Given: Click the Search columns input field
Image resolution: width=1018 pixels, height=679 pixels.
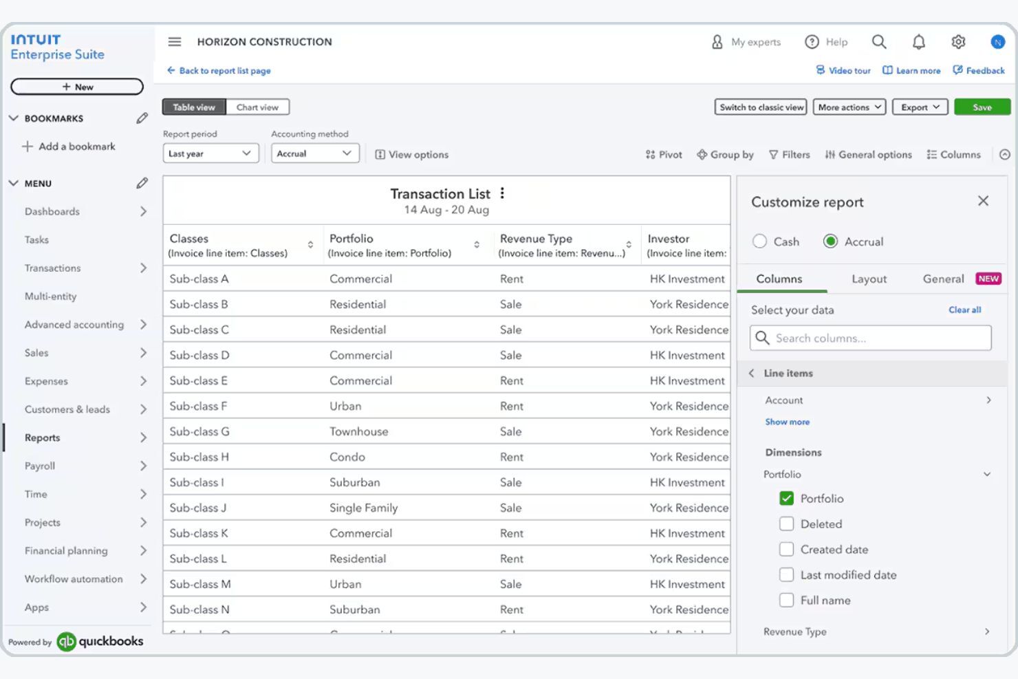Looking at the screenshot, I should click(869, 338).
